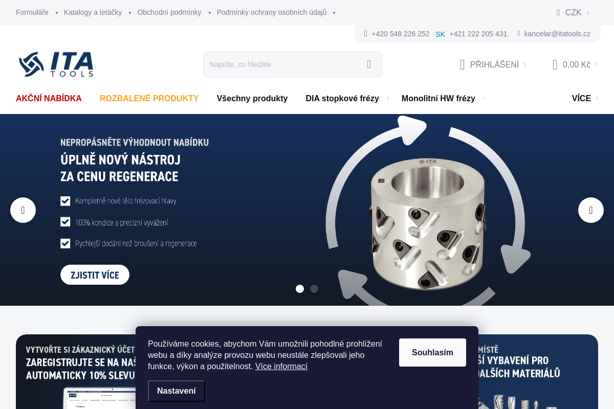
Task: Open DIA stopkové frézy category
Action: (x=342, y=99)
